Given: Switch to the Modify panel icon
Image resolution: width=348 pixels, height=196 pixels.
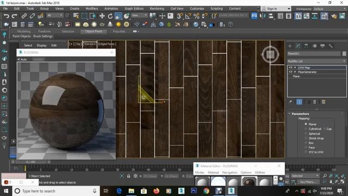Looking at the screenshot, I should [298, 46].
